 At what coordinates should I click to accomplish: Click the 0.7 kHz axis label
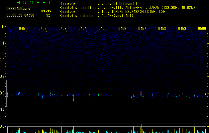click(2, 110)
